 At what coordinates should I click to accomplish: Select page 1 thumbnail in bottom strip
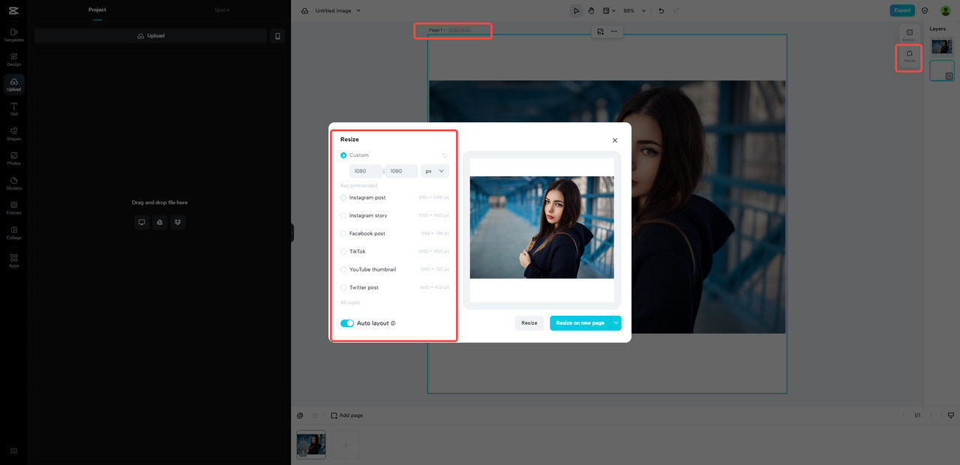click(311, 444)
